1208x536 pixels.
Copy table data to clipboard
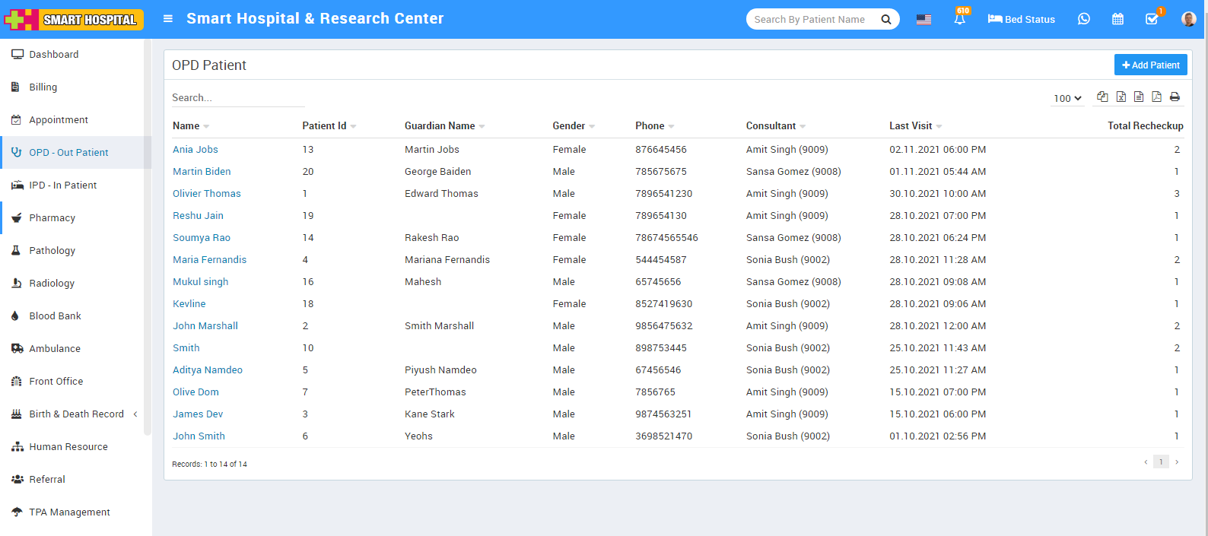coord(1102,97)
